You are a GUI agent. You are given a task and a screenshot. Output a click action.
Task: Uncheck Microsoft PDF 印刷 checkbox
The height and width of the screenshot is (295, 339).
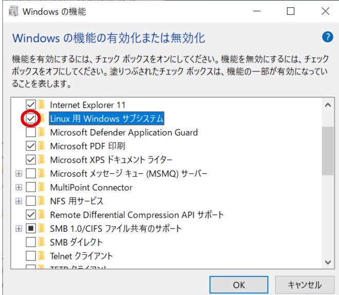pyautogui.click(x=31, y=146)
